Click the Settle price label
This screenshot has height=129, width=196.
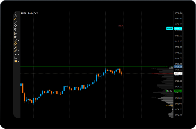click(x=169, y=91)
